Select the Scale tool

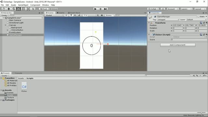pos(19,9)
